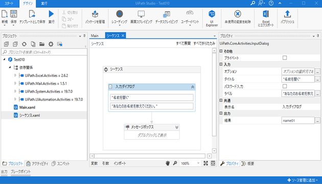Open help question mark icon
This screenshot has height=184, width=322.
click(271, 3)
